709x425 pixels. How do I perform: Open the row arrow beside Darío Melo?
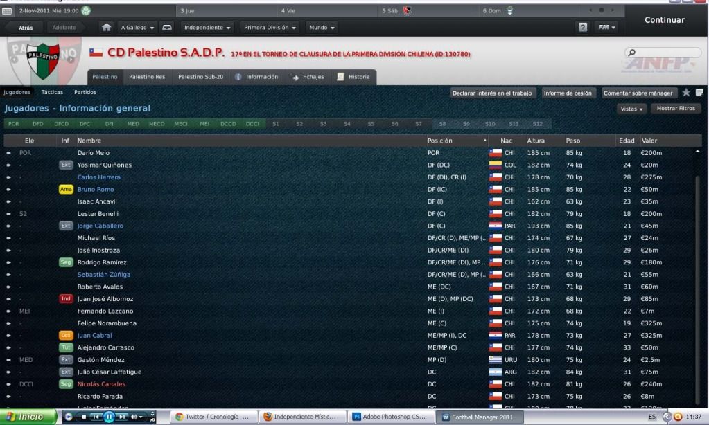point(8,153)
